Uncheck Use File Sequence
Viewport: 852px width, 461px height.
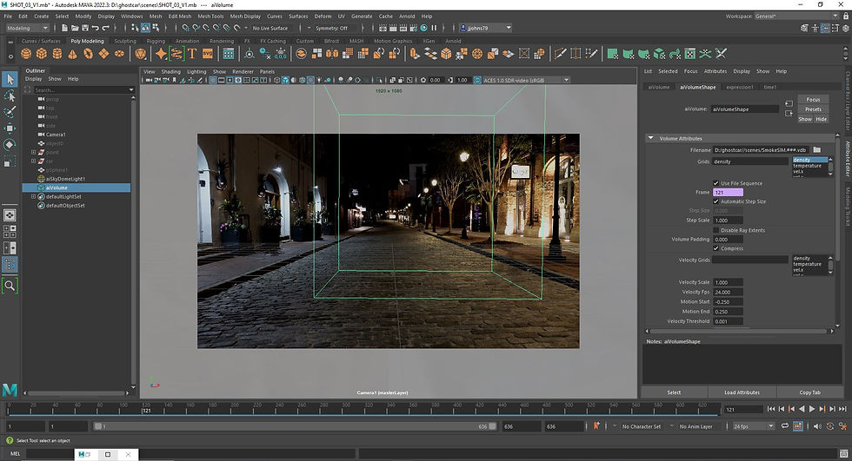click(x=716, y=183)
